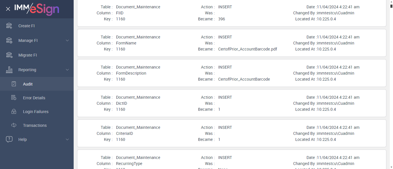Go to Login Failures page
The image size is (393, 169).
pos(36,112)
